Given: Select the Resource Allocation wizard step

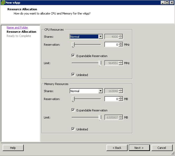Looking at the screenshot, I should [x=21, y=32].
